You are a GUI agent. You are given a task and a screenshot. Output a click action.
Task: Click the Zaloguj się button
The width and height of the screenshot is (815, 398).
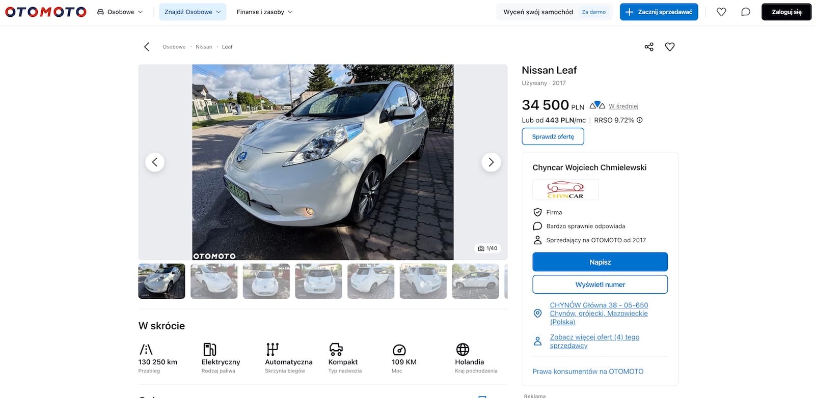(786, 12)
